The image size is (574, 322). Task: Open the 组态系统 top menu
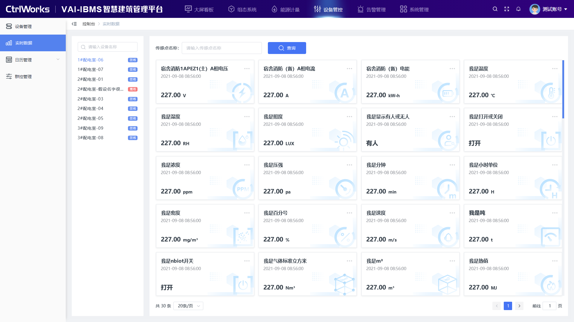point(242,9)
